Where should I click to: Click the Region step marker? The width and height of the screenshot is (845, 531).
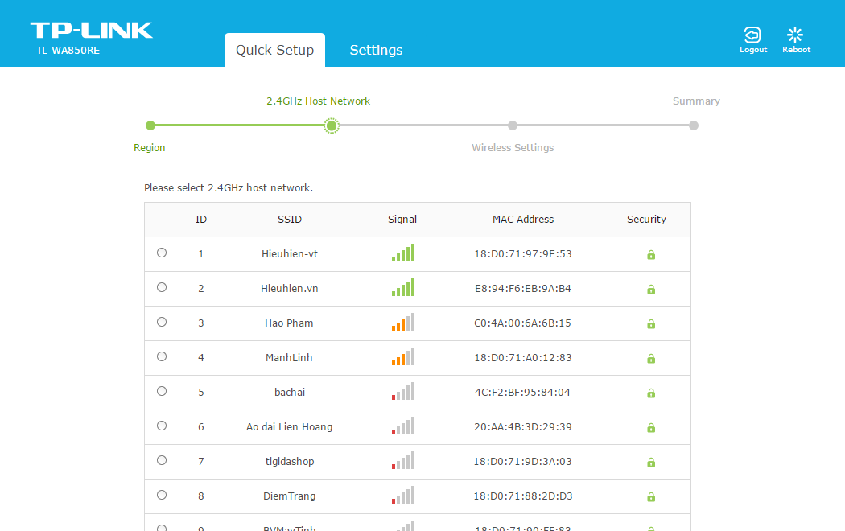tap(150, 126)
